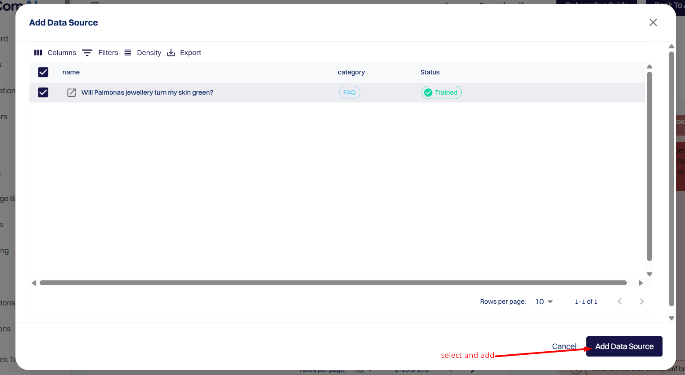Click horizontal scrollbar right arrow
The width and height of the screenshot is (685, 375).
click(x=641, y=283)
